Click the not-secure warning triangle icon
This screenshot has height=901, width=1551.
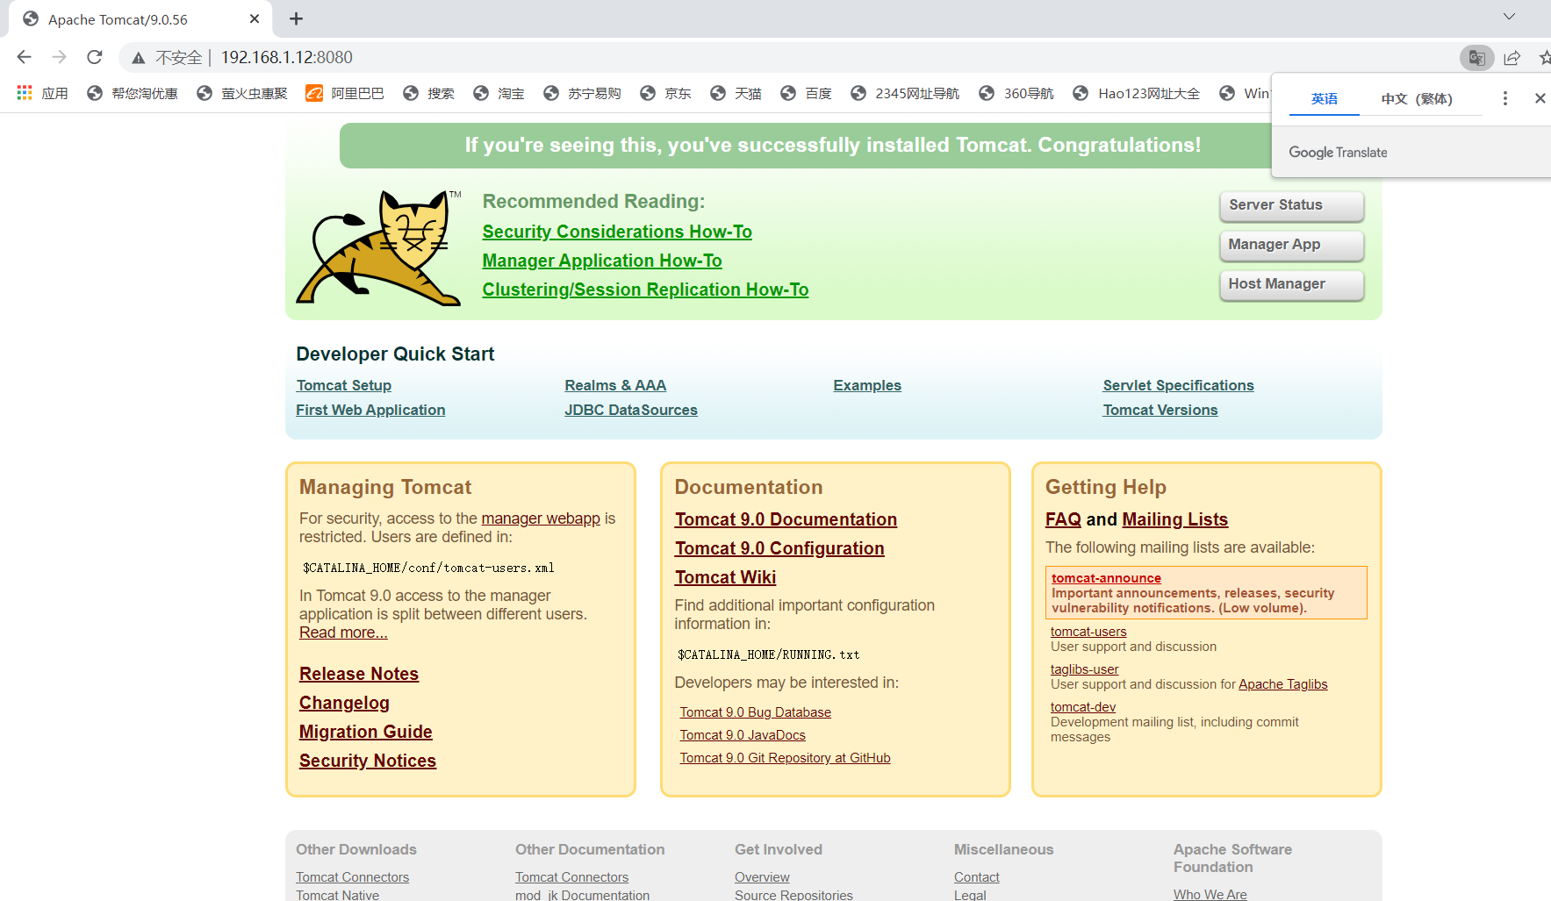click(138, 58)
